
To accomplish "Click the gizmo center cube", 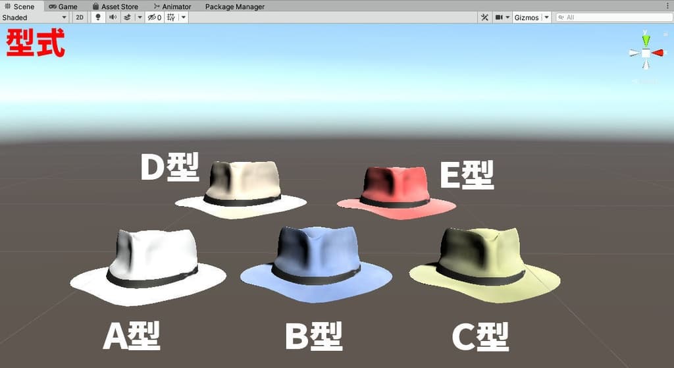I will tap(646, 53).
